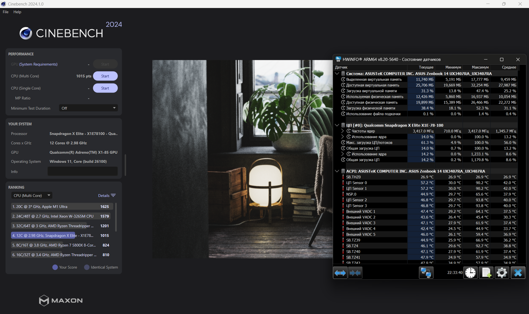Click HWiNFO clock reset-timer icon

470,273
